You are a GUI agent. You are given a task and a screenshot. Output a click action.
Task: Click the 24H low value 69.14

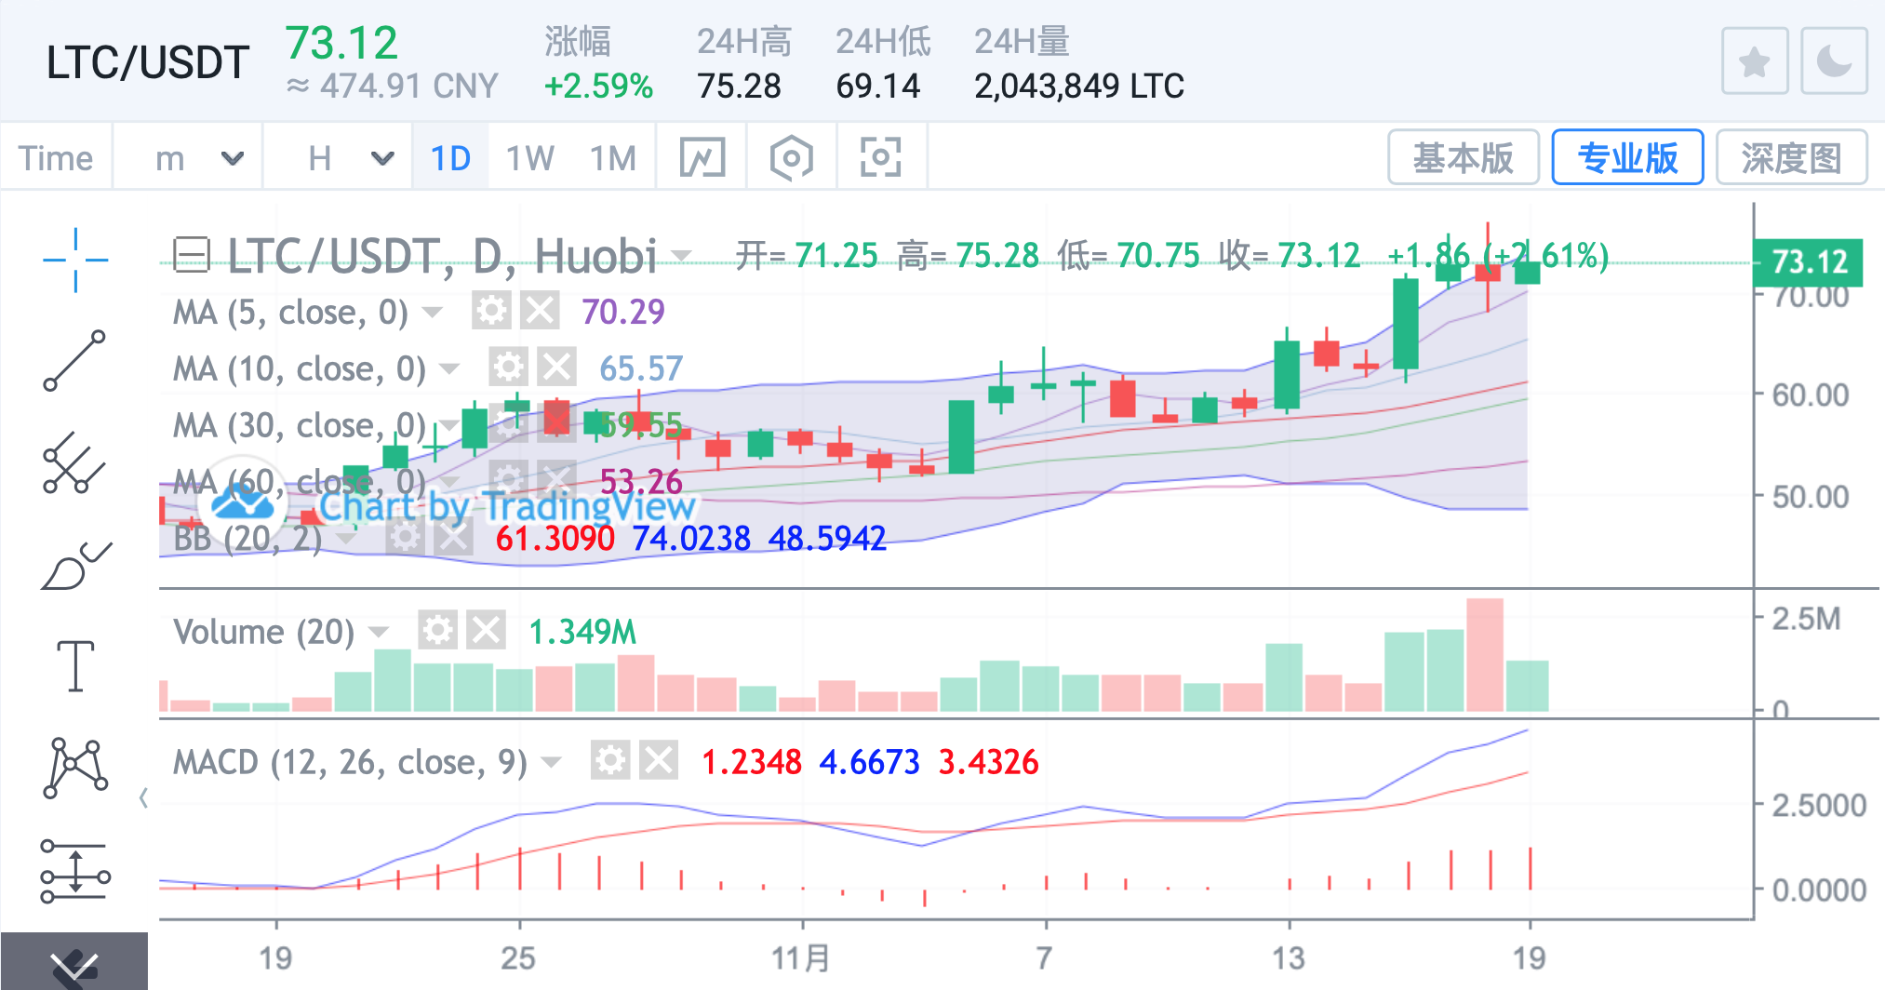click(878, 86)
